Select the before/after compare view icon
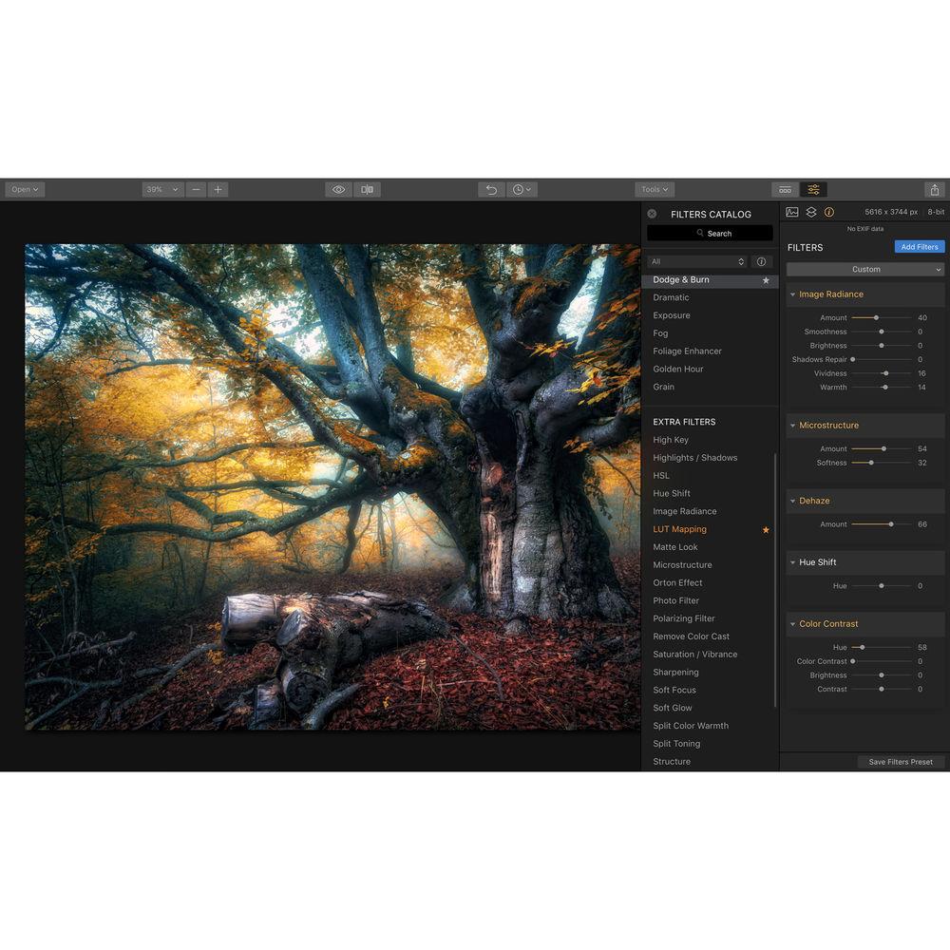The width and height of the screenshot is (950, 950). (x=369, y=189)
